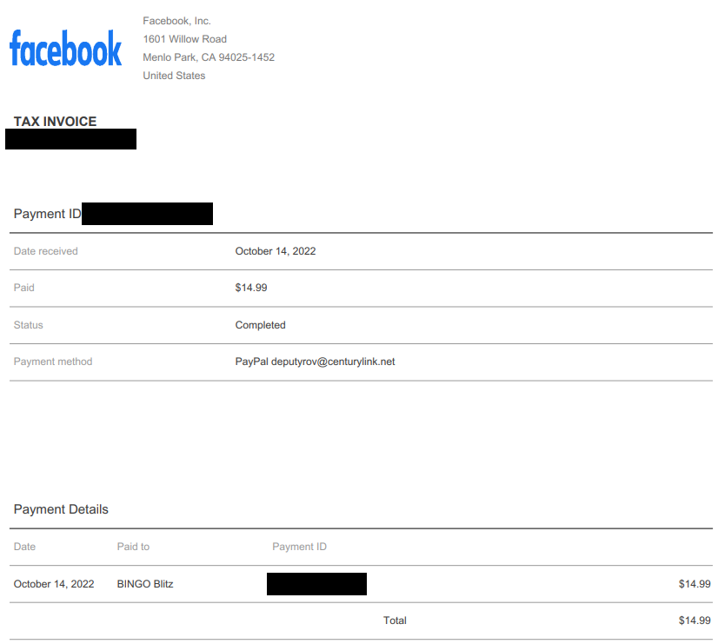The height and width of the screenshot is (644, 718).
Task: Click the 'Paid to' column header
Action: coord(133,547)
